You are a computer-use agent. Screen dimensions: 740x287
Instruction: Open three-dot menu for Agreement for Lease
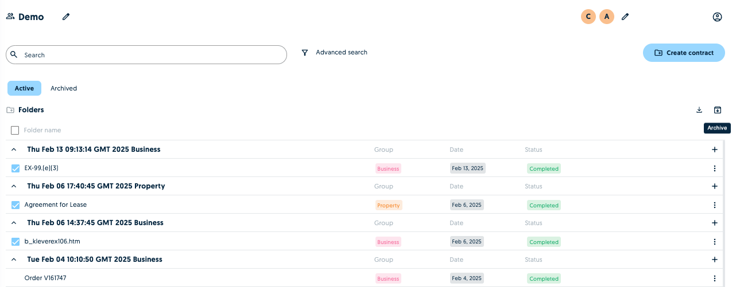point(715,205)
